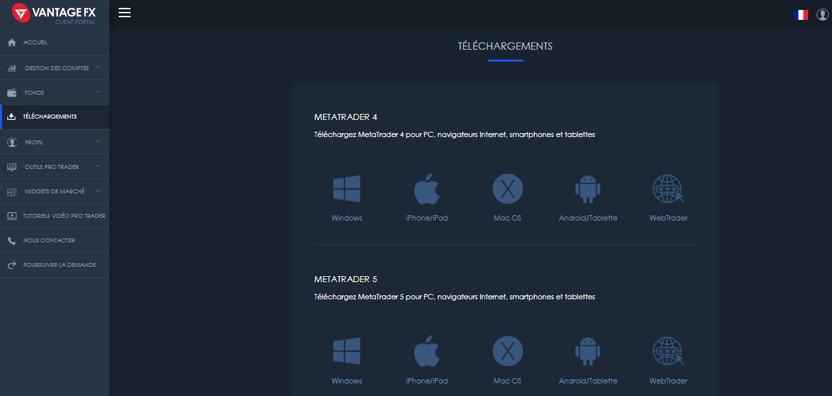The width and height of the screenshot is (832, 396).
Task: Click MetaTrader 4 iPhone/iPad text link
Action: pyautogui.click(x=427, y=218)
